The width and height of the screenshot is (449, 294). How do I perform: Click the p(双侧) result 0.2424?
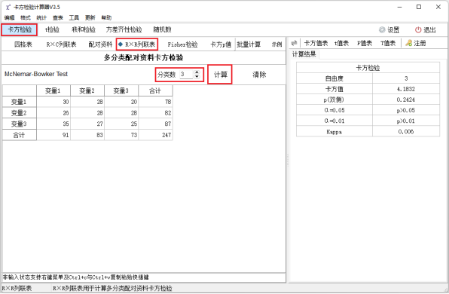click(x=406, y=100)
